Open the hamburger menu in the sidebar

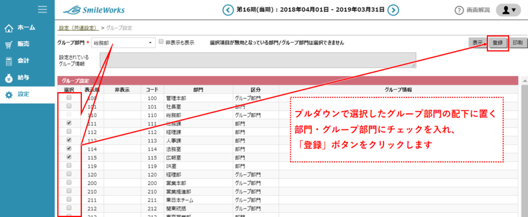pos(42,9)
